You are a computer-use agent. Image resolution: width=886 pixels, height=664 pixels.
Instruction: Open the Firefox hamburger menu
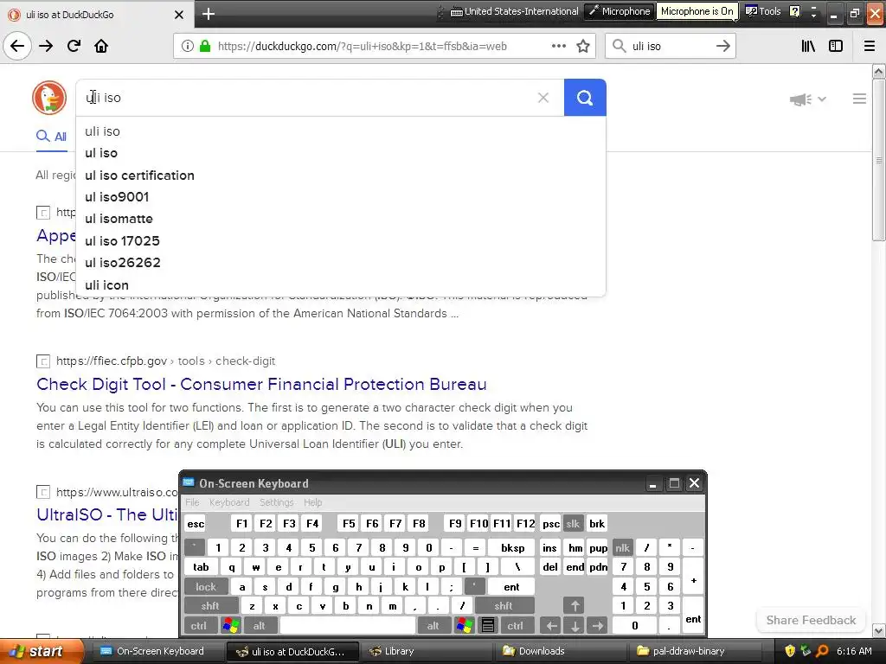[x=869, y=46]
